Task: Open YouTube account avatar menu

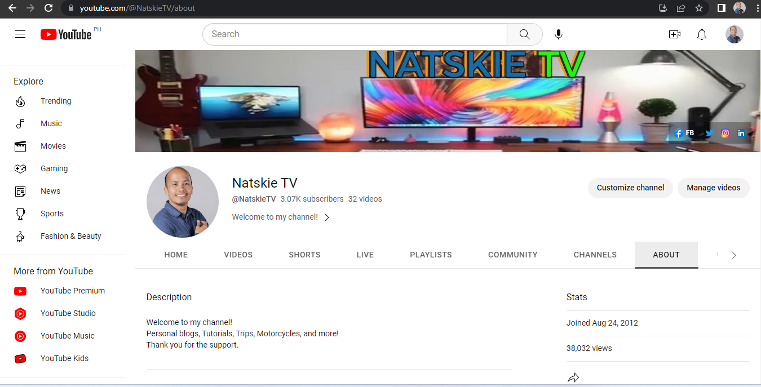Action: click(734, 34)
